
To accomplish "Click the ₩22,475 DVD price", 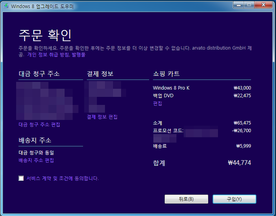I will [242, 96].
